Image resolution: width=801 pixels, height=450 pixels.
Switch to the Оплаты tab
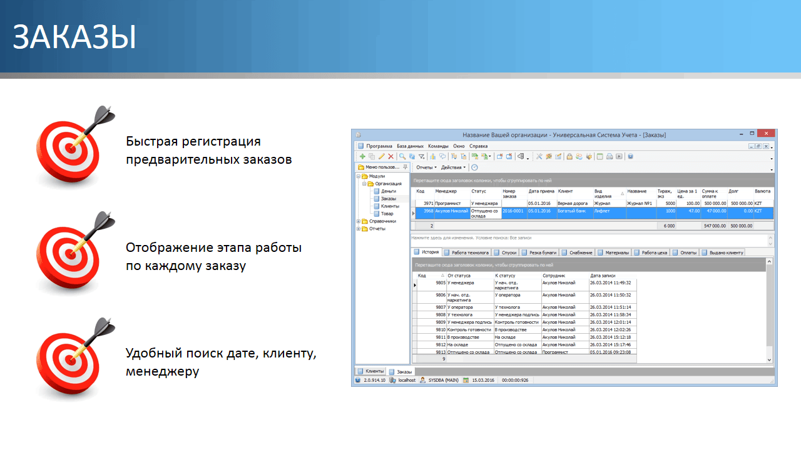(x=685, y=252)
